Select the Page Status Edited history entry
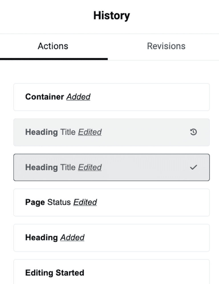This screenshot has width=219, height=284. [x=111, y=202]
